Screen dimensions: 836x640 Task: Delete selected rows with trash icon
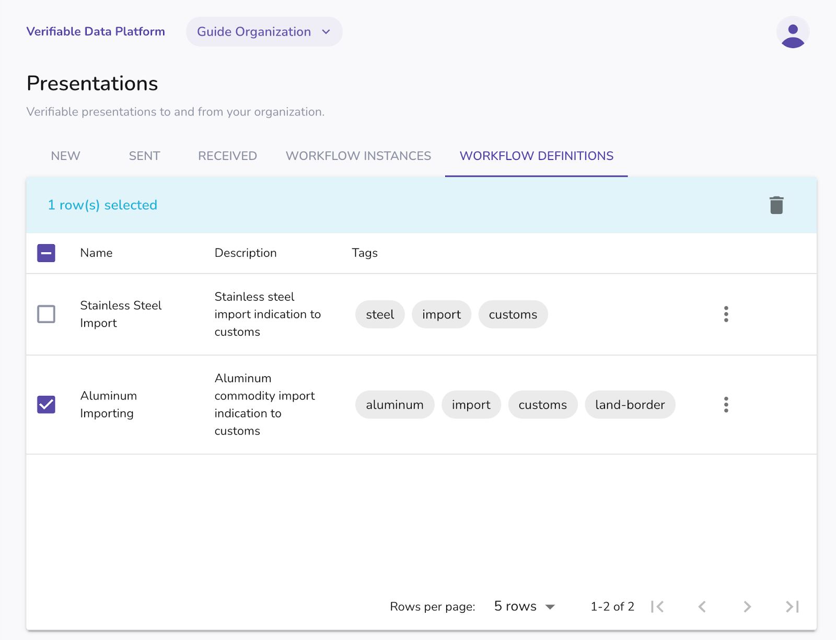pos(776,205)
